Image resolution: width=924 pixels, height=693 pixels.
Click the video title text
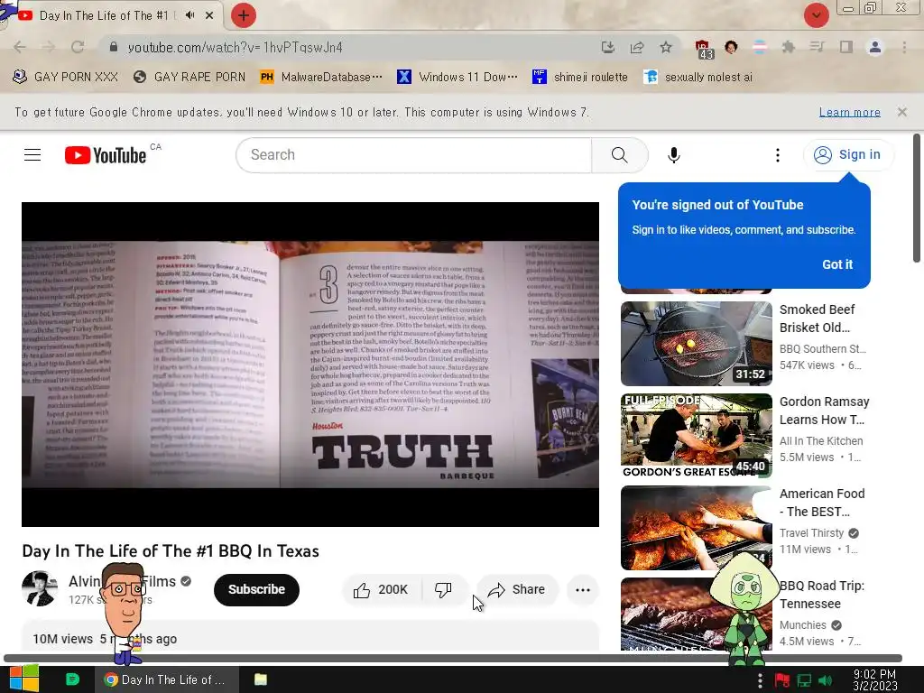click(171, 551)
